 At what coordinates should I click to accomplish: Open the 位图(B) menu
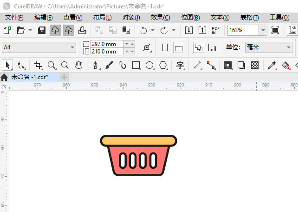[190, 18]
